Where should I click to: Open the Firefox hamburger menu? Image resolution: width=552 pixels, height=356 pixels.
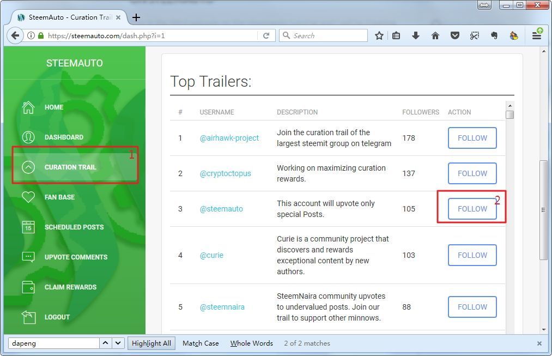click(x=537, y=35)
